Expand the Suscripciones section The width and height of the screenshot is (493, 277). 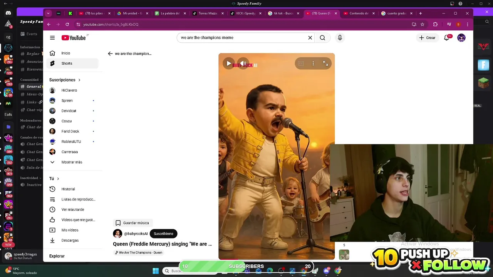point(65,80)
